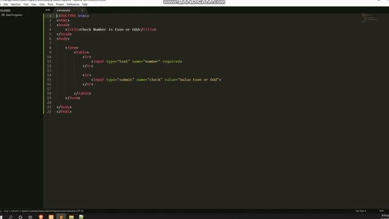Click the closing html tag on line 22
Viewport: 389px width, 219px height.
[x=64, y=112]
